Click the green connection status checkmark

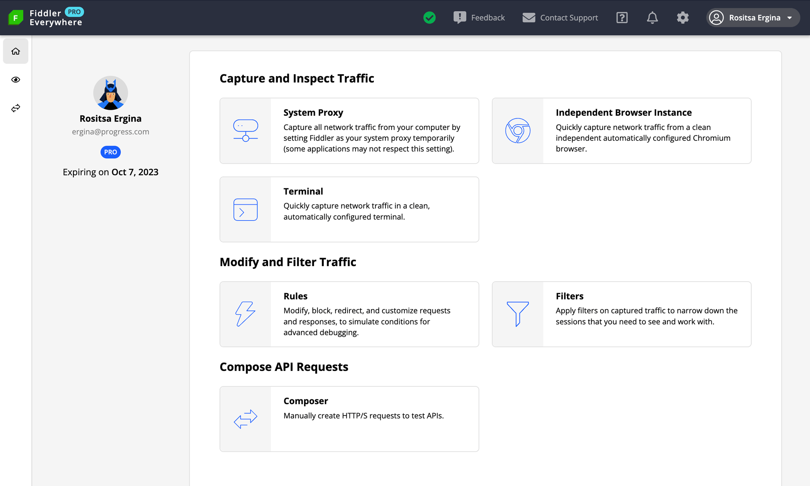(x=429, y=17)
